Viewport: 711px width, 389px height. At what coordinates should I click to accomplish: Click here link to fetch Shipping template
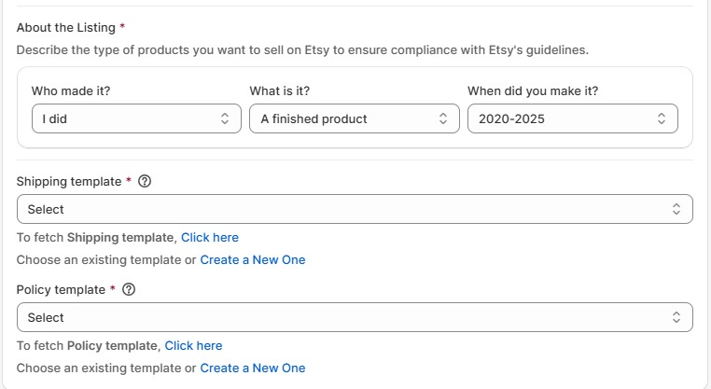(x=210, y=238)
